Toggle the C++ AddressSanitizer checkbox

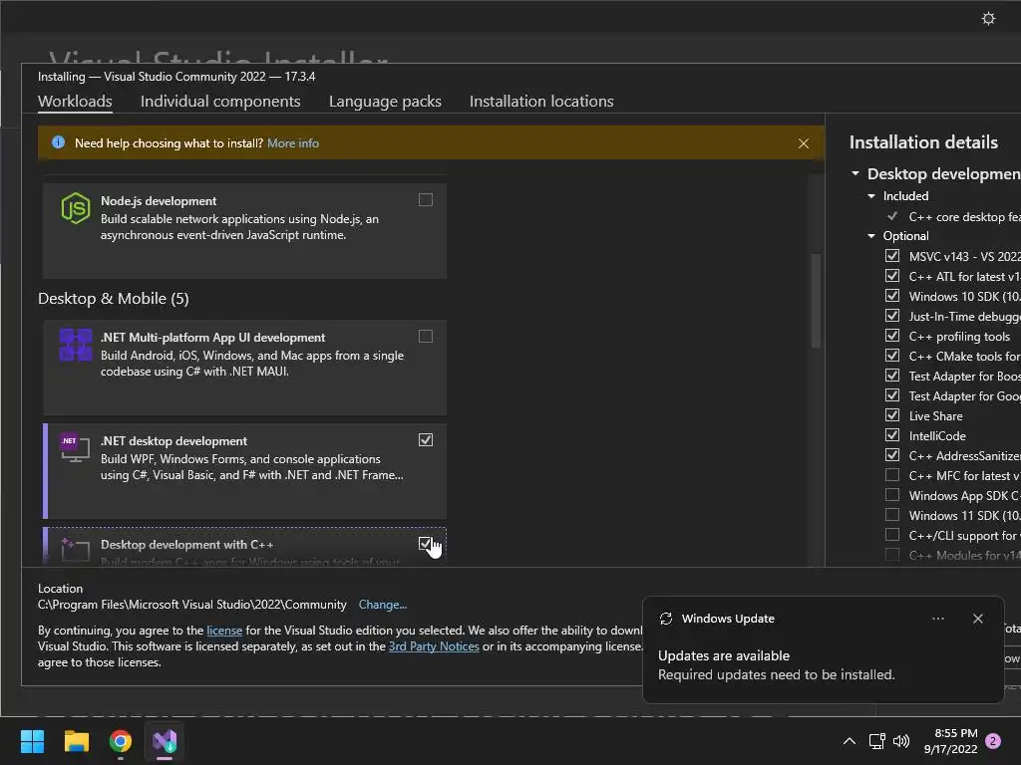tap(892, 455)
